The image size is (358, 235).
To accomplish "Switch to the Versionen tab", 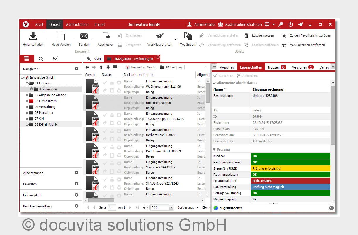I will (302, 67).
